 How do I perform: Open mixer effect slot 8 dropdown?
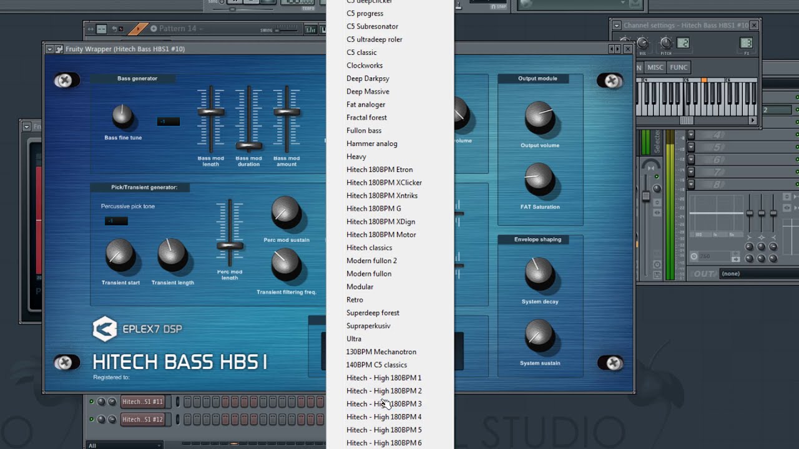[x=691, y=185]
